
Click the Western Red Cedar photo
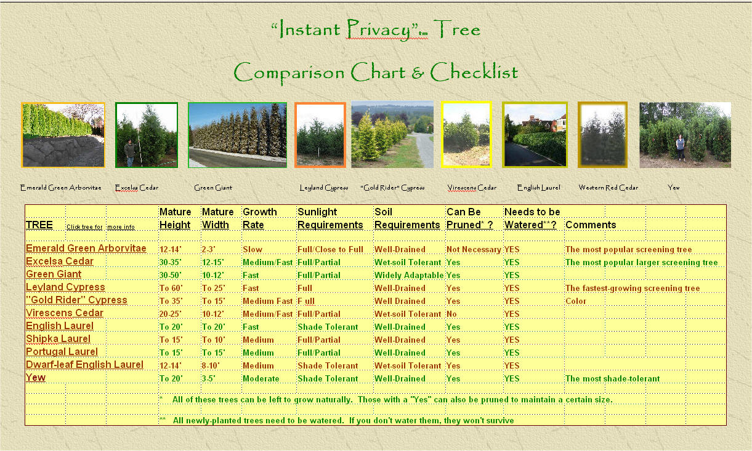pyautogui.click(x=602, y=135)
